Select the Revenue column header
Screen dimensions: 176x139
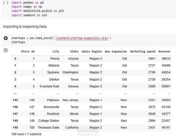coord(164,52)
